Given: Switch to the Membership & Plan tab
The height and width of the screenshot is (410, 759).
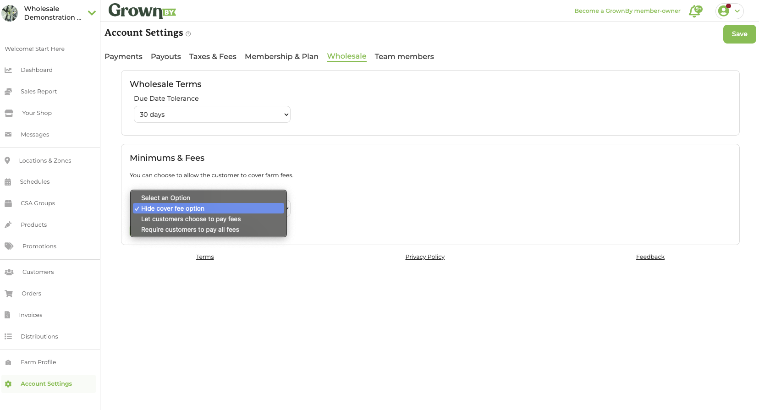Looking at the screenshot, I should click(281, 56).
